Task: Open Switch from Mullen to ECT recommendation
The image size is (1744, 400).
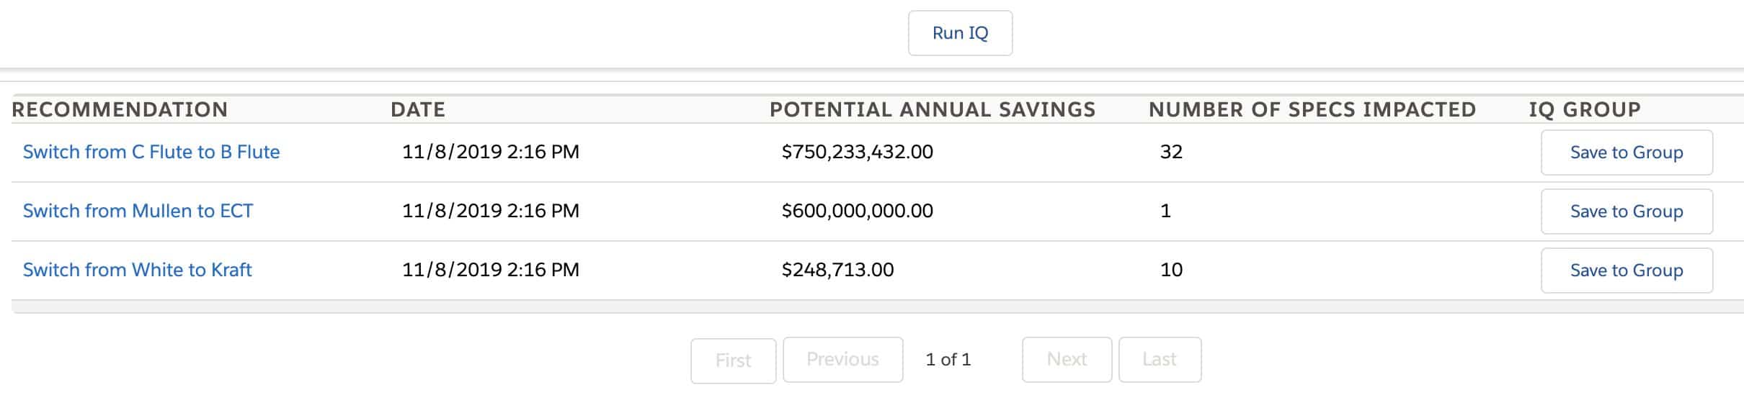Action: click(x=138, y=211)
